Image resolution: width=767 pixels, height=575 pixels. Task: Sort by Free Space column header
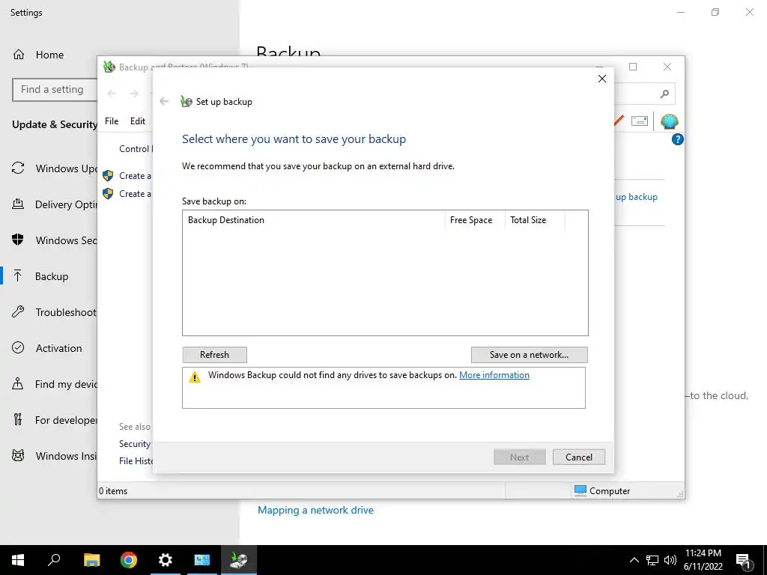tap(474, 220)
